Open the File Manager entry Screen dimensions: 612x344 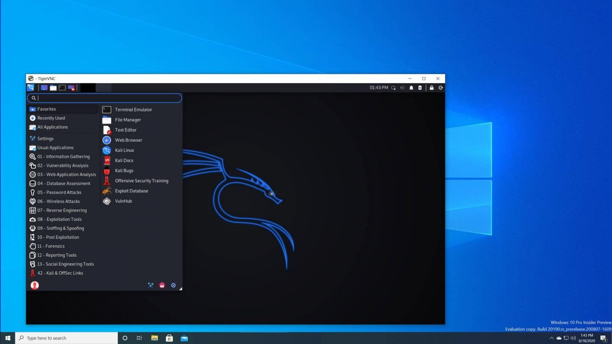click(128, 120)
